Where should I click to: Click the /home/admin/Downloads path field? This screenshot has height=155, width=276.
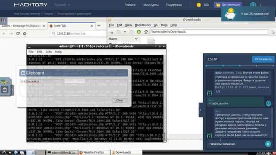coord(209,31)
